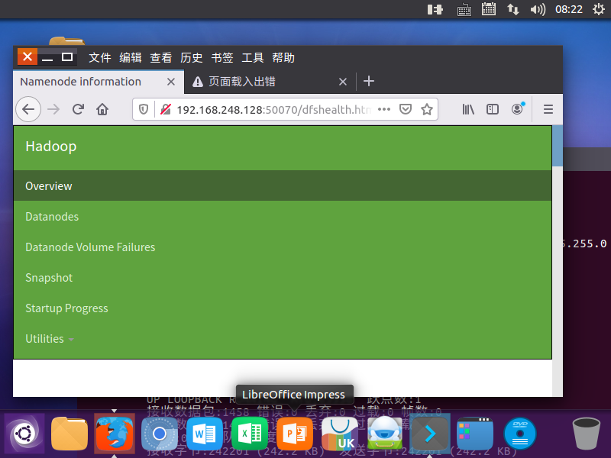Click the Hadoop brand link
The width and height of the screenshot is (611, 458).
(x=51, y=147)
